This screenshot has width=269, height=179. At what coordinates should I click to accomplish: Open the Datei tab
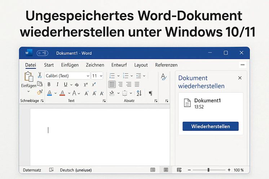pos(31,65)
